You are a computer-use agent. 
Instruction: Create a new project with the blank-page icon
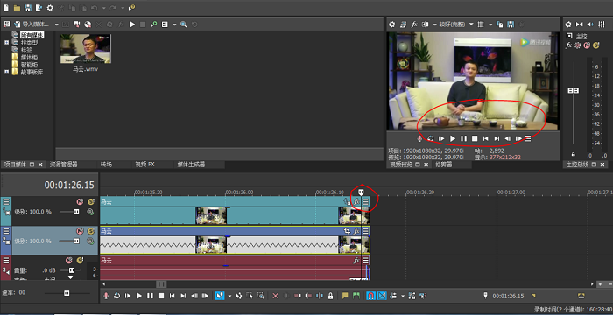(x=6, y=8)
